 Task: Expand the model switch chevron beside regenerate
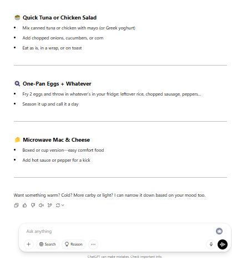63,205
